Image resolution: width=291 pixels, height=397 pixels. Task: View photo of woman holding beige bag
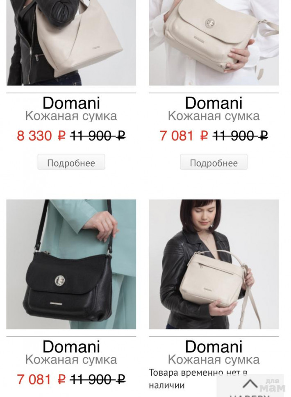tap(214, 264)
